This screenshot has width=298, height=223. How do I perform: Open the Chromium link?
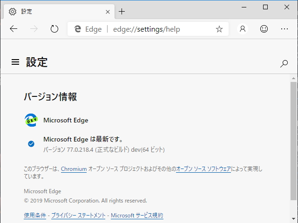[74, 169]
